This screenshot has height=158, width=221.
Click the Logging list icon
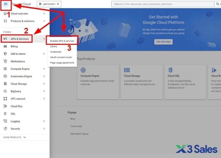5,121
